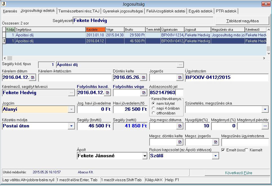The height and width of the screenshot is (186, 272).
Task: Click Segély (nettó) value 41 850 Ft
Action: click(x=130, y=126)
